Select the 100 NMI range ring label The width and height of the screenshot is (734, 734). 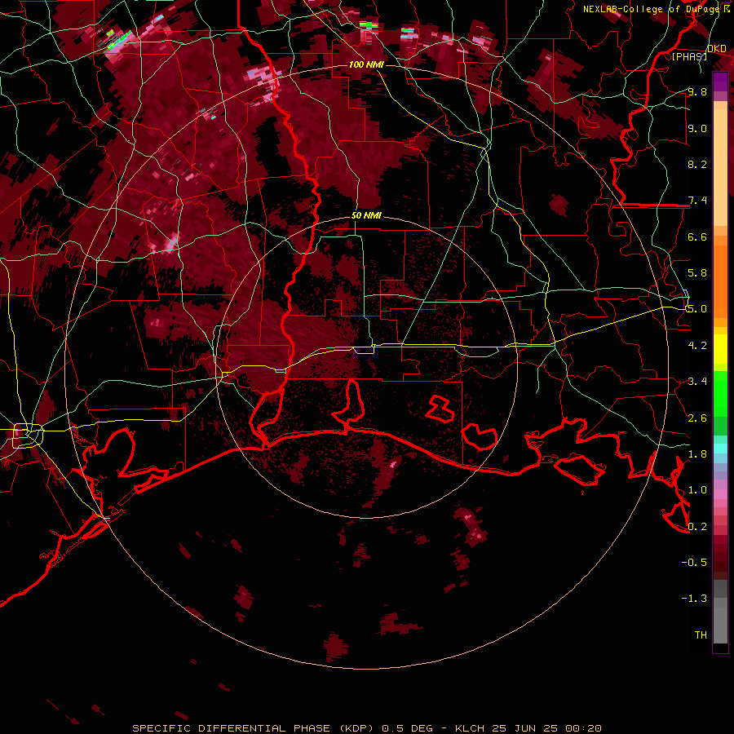(x=366, y=64)
